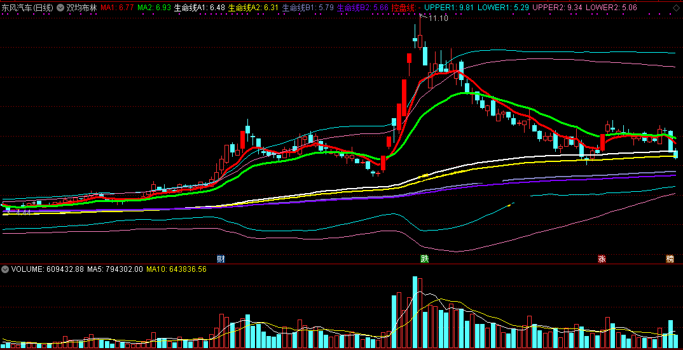
Task: Click the 11.10 high price label
Action: [439, 18]
